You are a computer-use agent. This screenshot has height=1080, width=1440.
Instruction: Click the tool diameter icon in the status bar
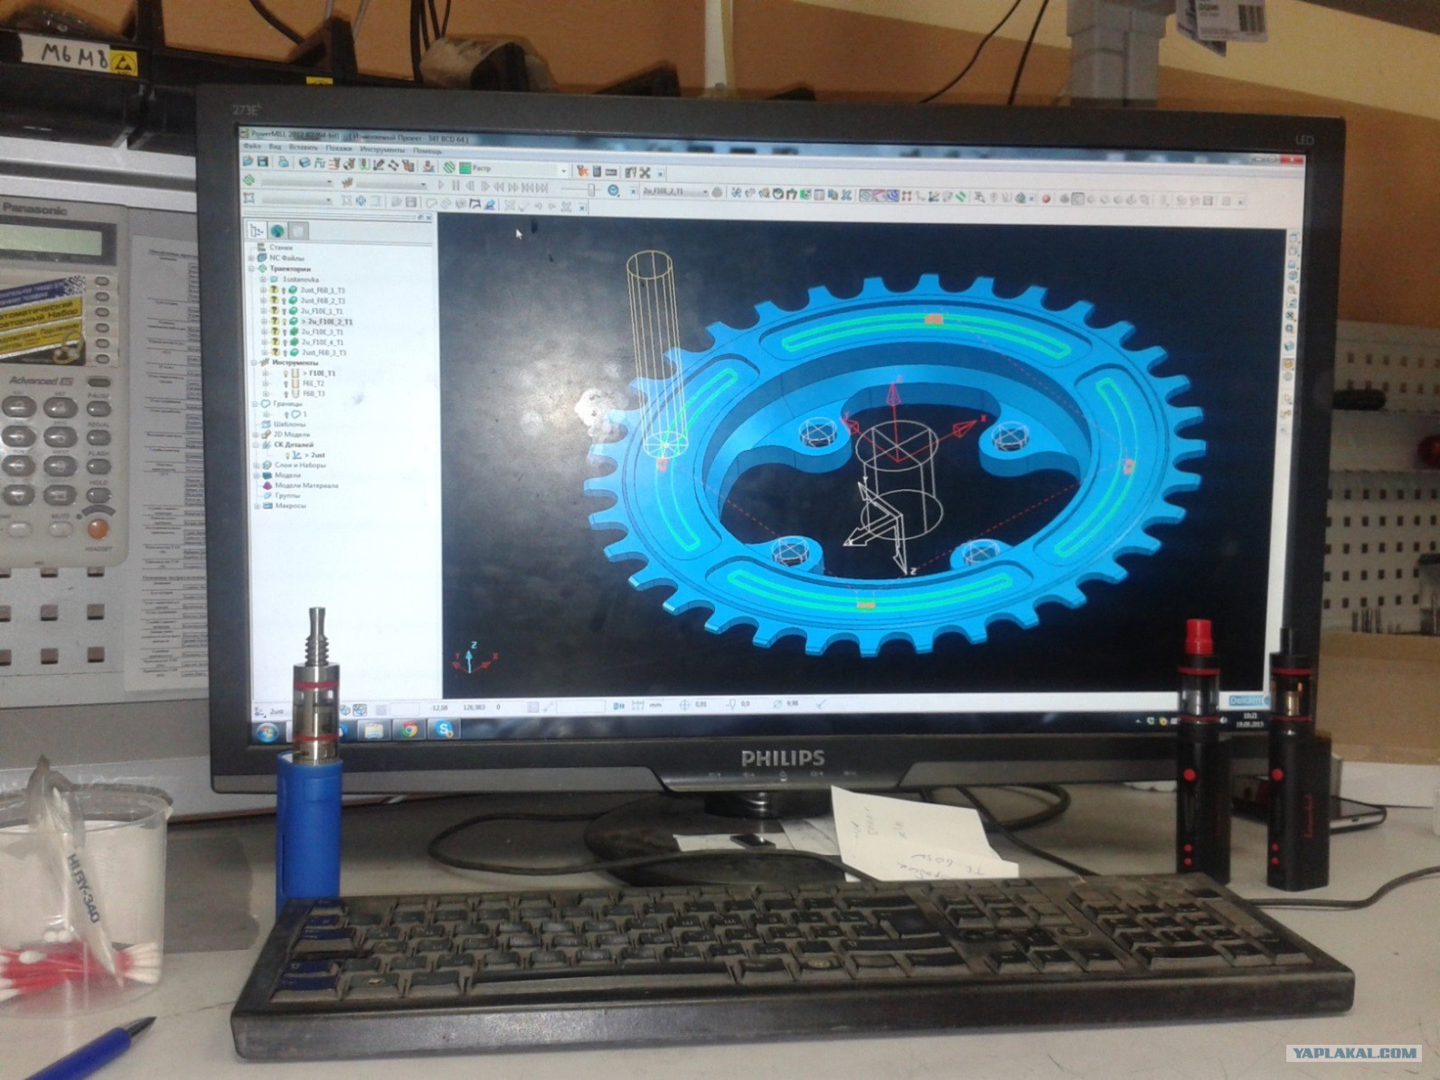777,703
